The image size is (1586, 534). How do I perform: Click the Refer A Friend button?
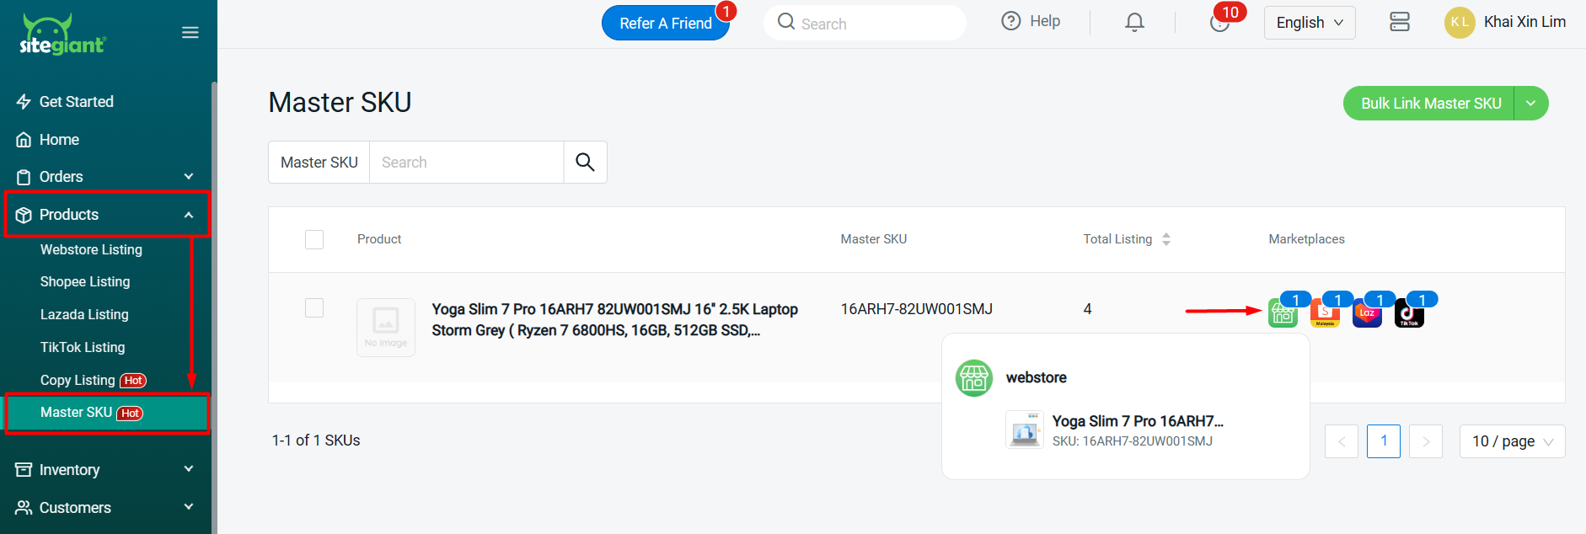click(665, 24)
